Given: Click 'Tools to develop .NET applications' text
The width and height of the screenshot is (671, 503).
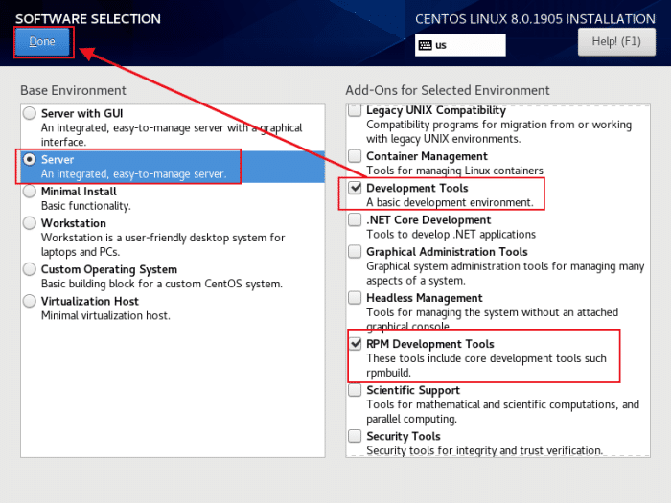Looking at the screenshot, I should (451, 235).
